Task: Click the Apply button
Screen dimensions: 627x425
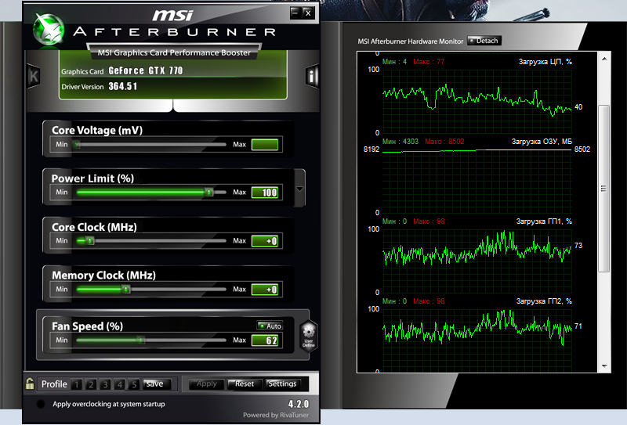Action: [206, 384]
